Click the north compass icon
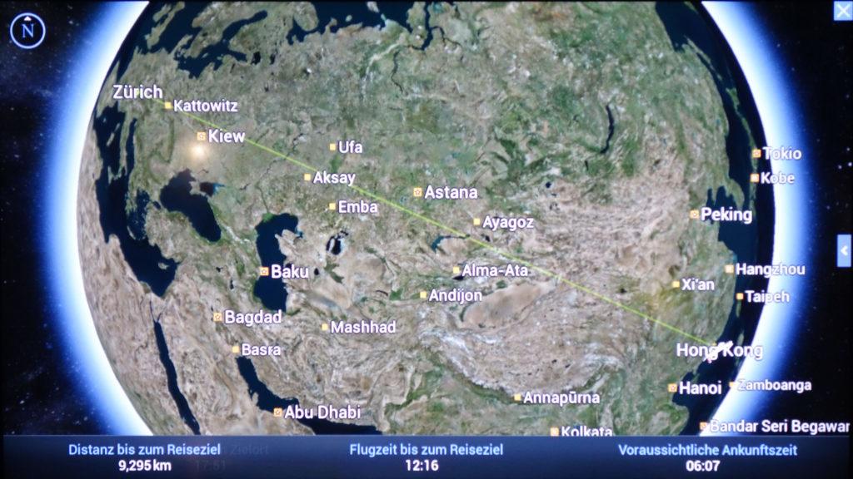 coord(27,31)
